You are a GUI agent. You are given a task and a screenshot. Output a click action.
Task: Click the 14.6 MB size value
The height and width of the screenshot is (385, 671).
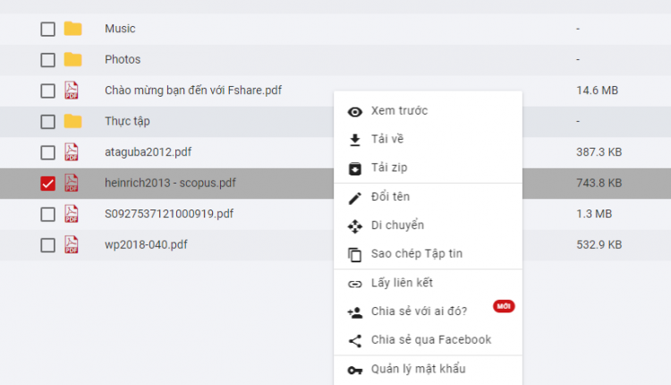click(598, 90)
